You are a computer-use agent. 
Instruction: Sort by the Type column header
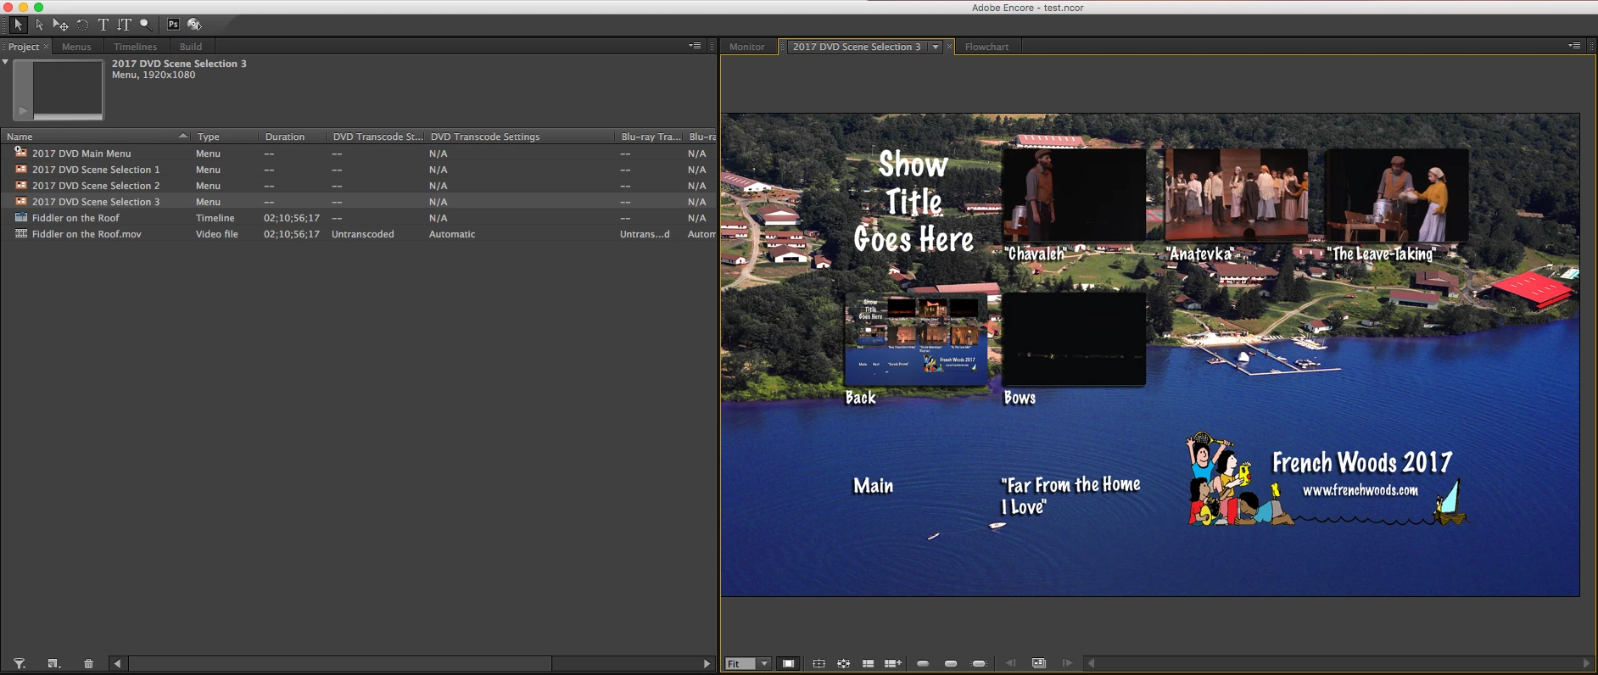click(225, 137)
